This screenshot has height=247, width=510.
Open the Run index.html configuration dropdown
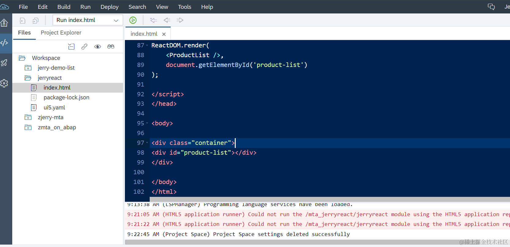(88, 20)
